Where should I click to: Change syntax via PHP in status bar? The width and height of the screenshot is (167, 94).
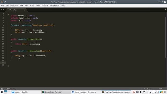tap(160, 89)
